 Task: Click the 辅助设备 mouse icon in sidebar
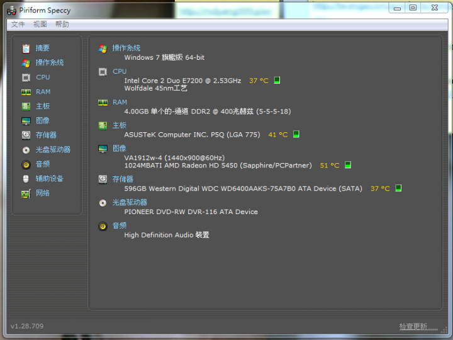tap(26, 179)
